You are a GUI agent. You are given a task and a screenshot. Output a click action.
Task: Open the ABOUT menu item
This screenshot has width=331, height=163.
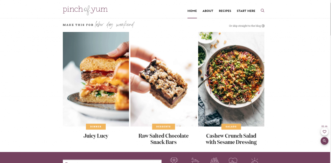208,11
